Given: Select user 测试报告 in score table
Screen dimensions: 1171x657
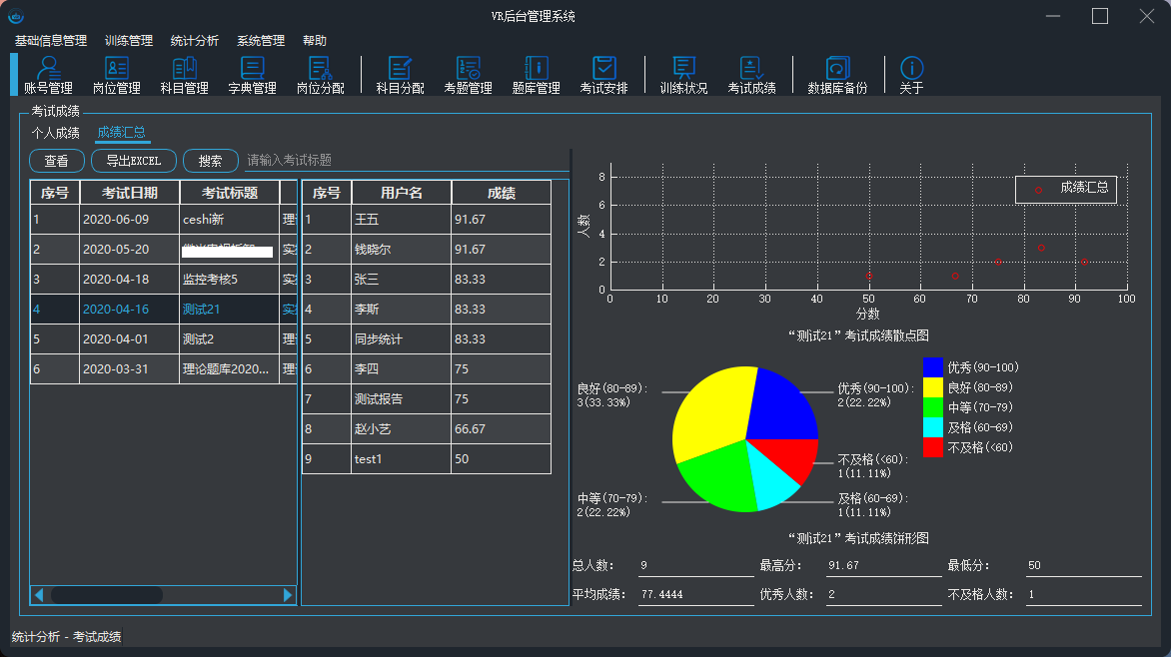Looking at the screenshot, I should [x=427, y=398].
